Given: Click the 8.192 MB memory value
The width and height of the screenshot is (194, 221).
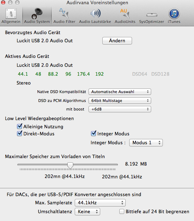Looking at the screenshot, I should (x=136, y=164).
